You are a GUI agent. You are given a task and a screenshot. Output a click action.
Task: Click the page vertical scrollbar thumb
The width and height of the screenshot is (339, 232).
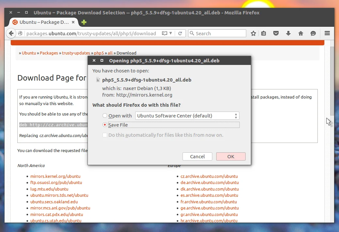click(x=332, y=81)
